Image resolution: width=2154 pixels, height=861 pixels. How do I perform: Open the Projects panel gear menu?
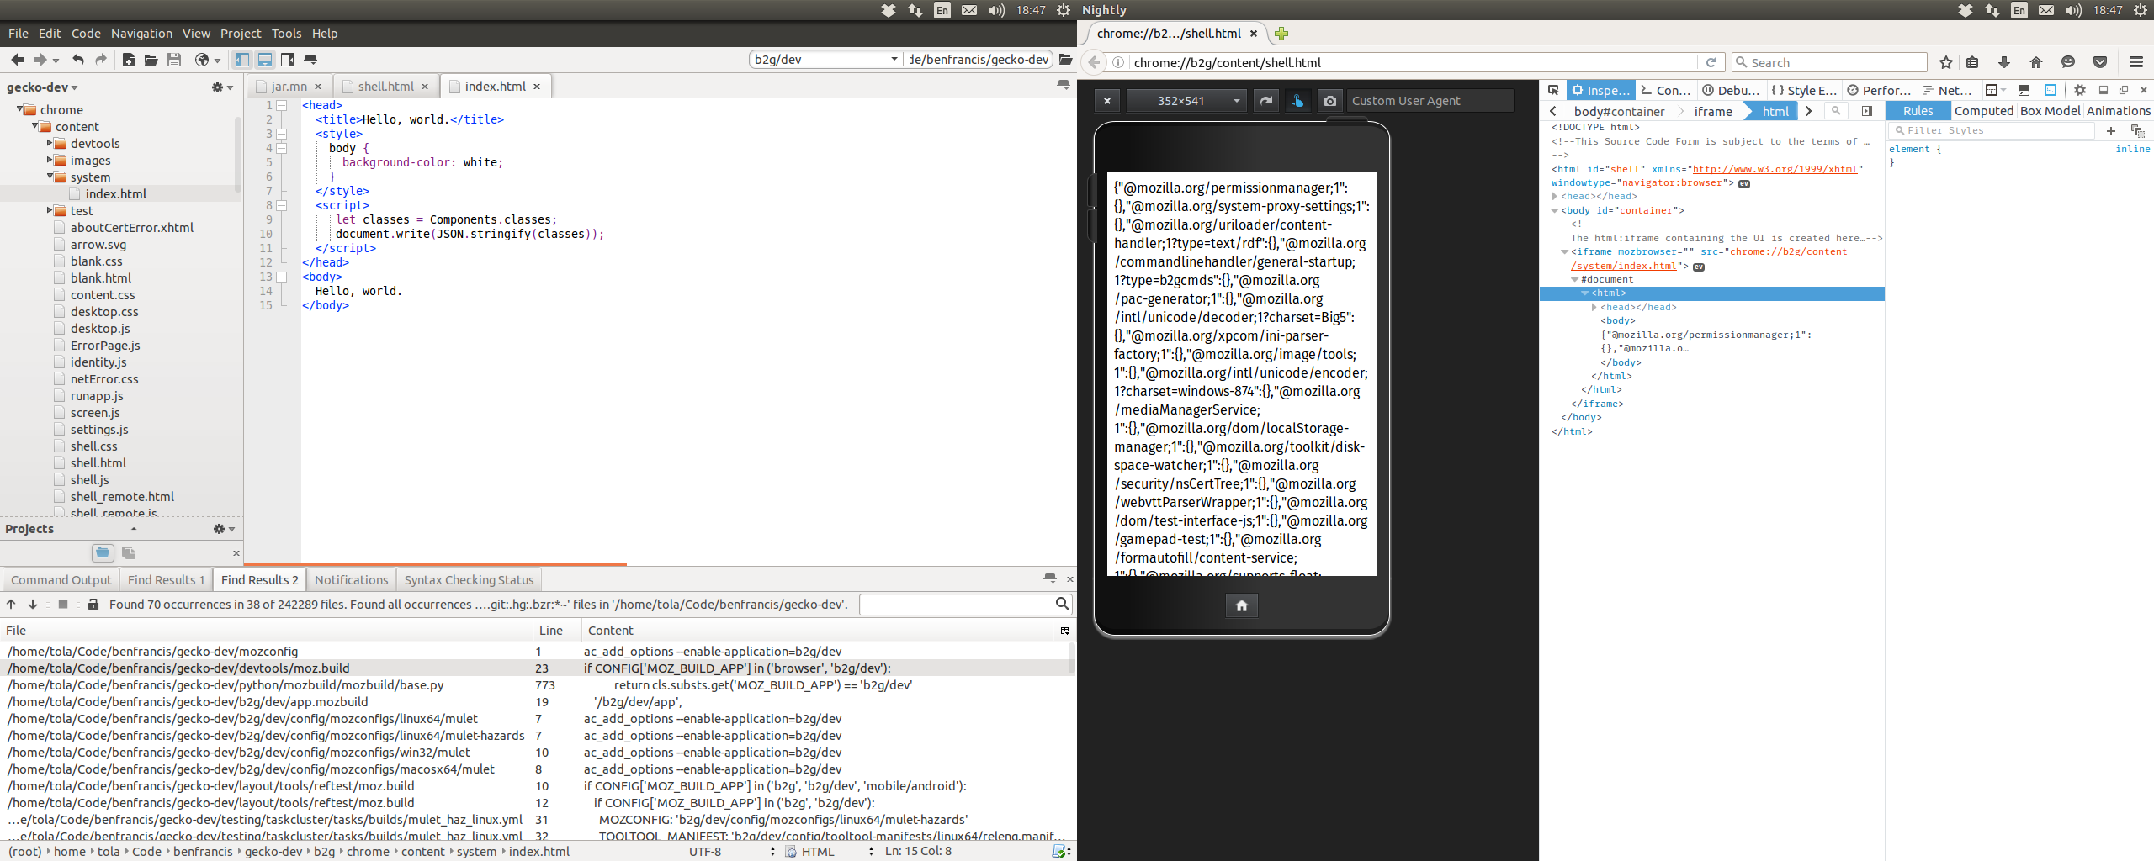point(224,529)
